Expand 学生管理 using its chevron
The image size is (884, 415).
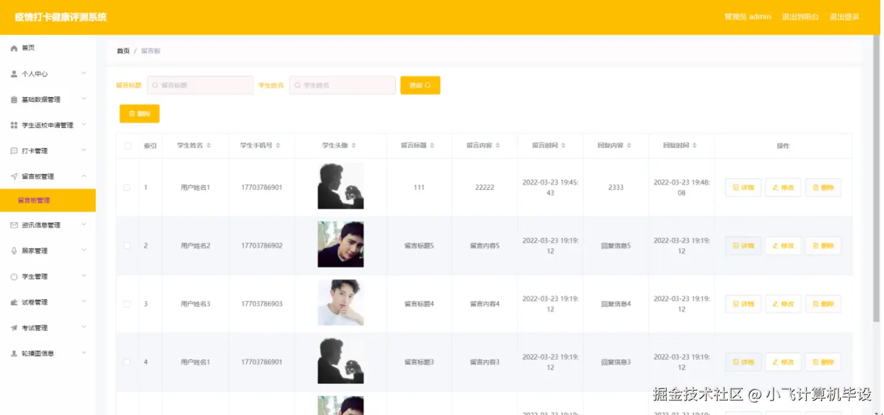click(x=84, y=276)
